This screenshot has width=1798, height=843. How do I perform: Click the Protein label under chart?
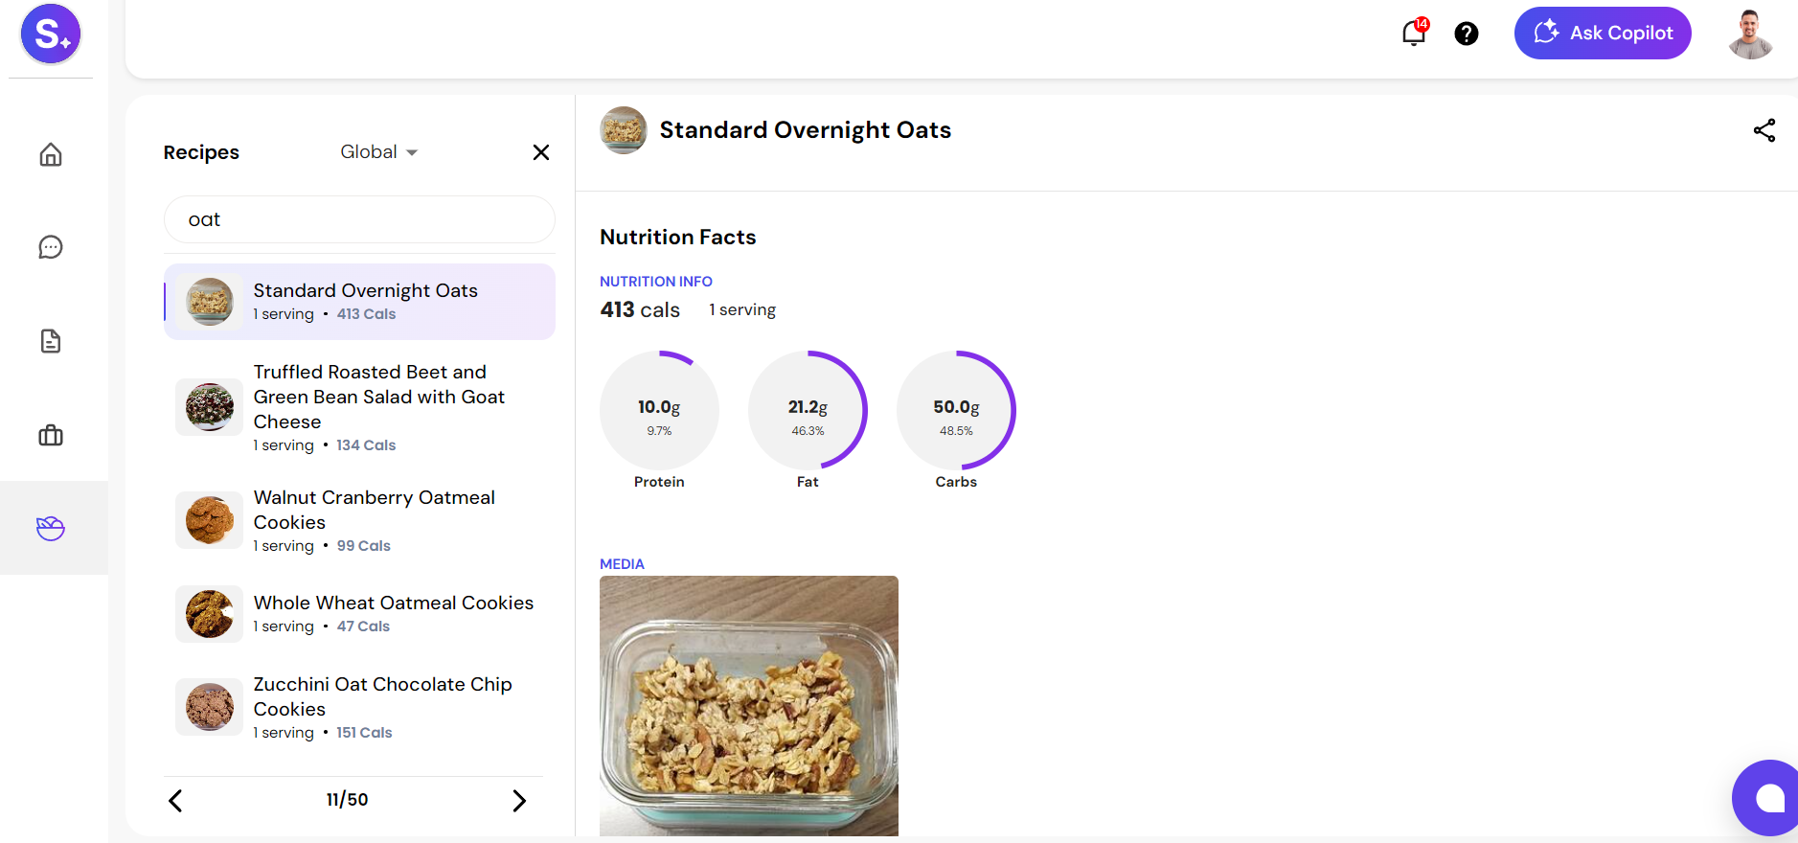tap(659, 482)
